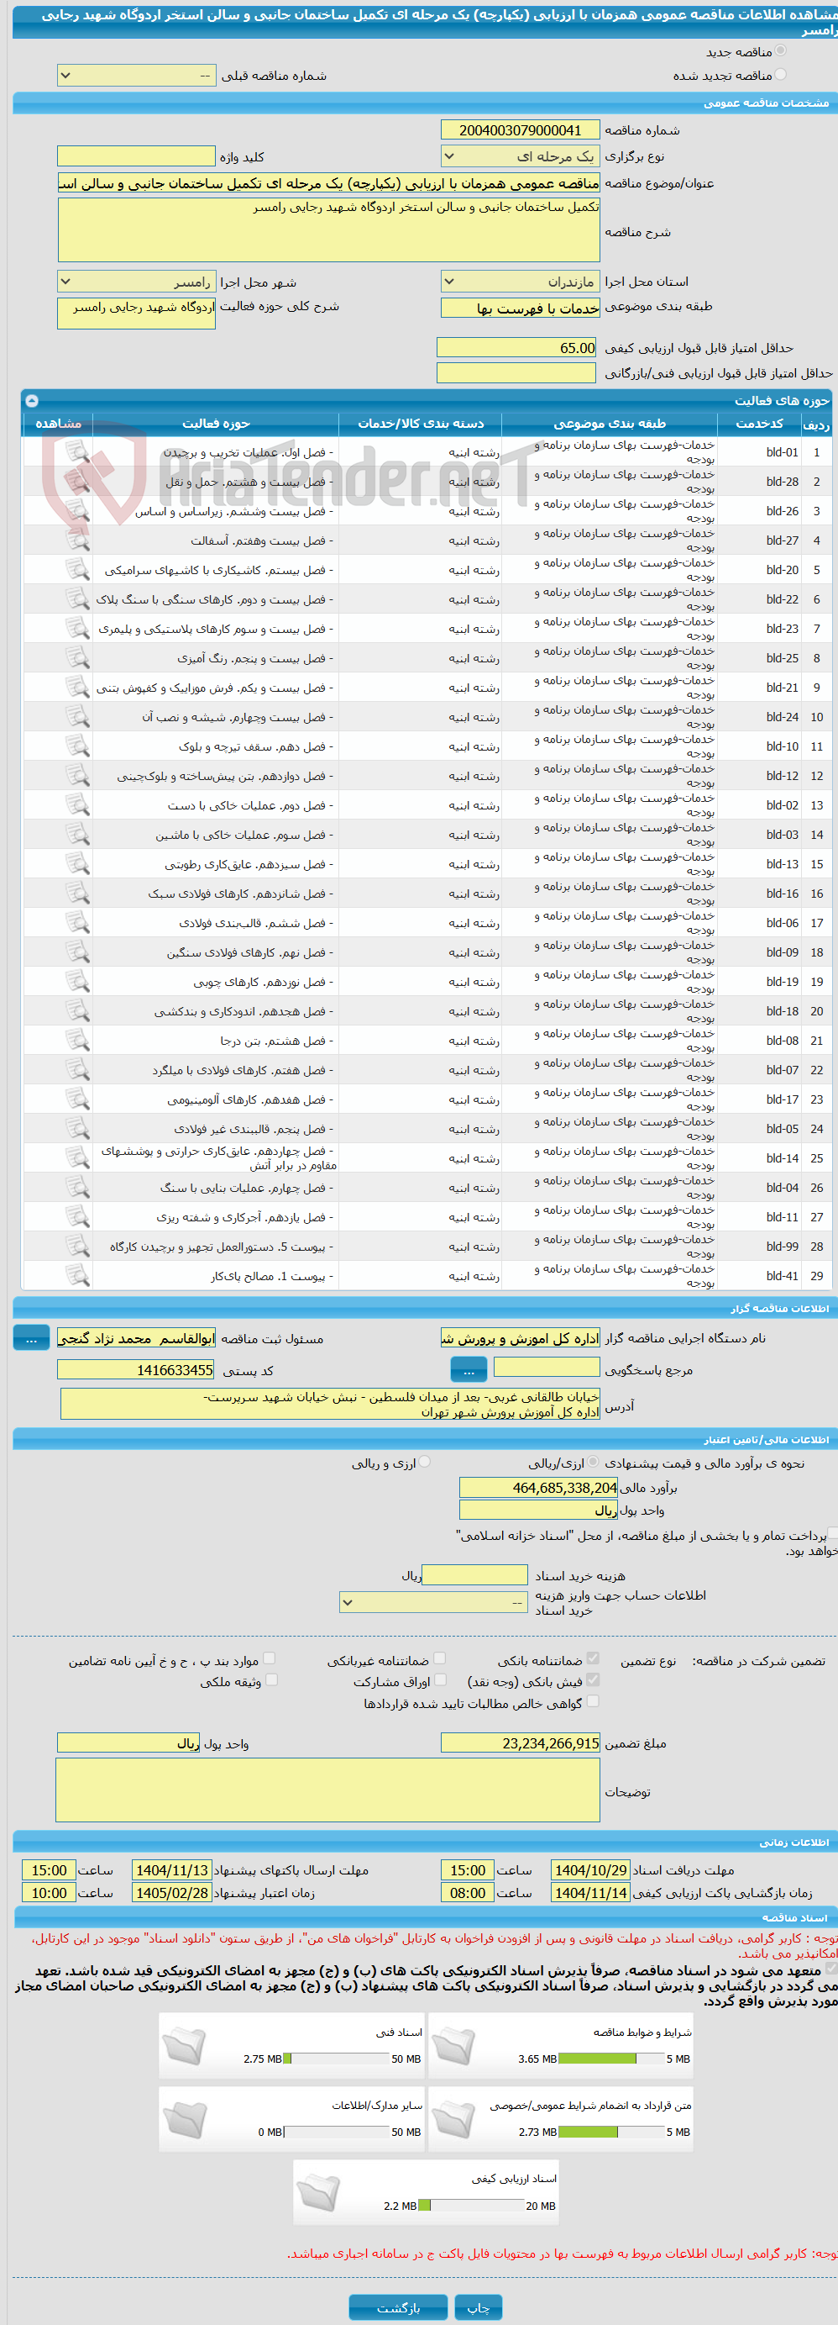Toggle the موارد بند پ، ج و خ checkbox
Viewport: 838px width, 2325px height.
click(x=269, y=1659)
